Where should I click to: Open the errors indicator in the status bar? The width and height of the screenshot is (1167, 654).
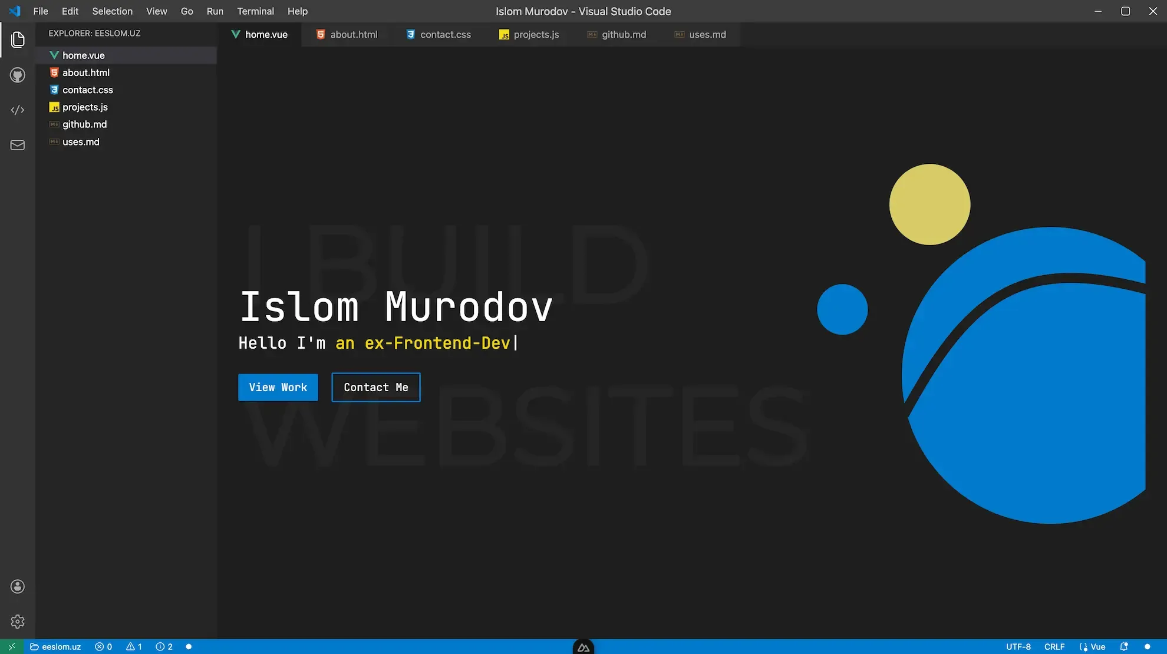coord(104,646)
